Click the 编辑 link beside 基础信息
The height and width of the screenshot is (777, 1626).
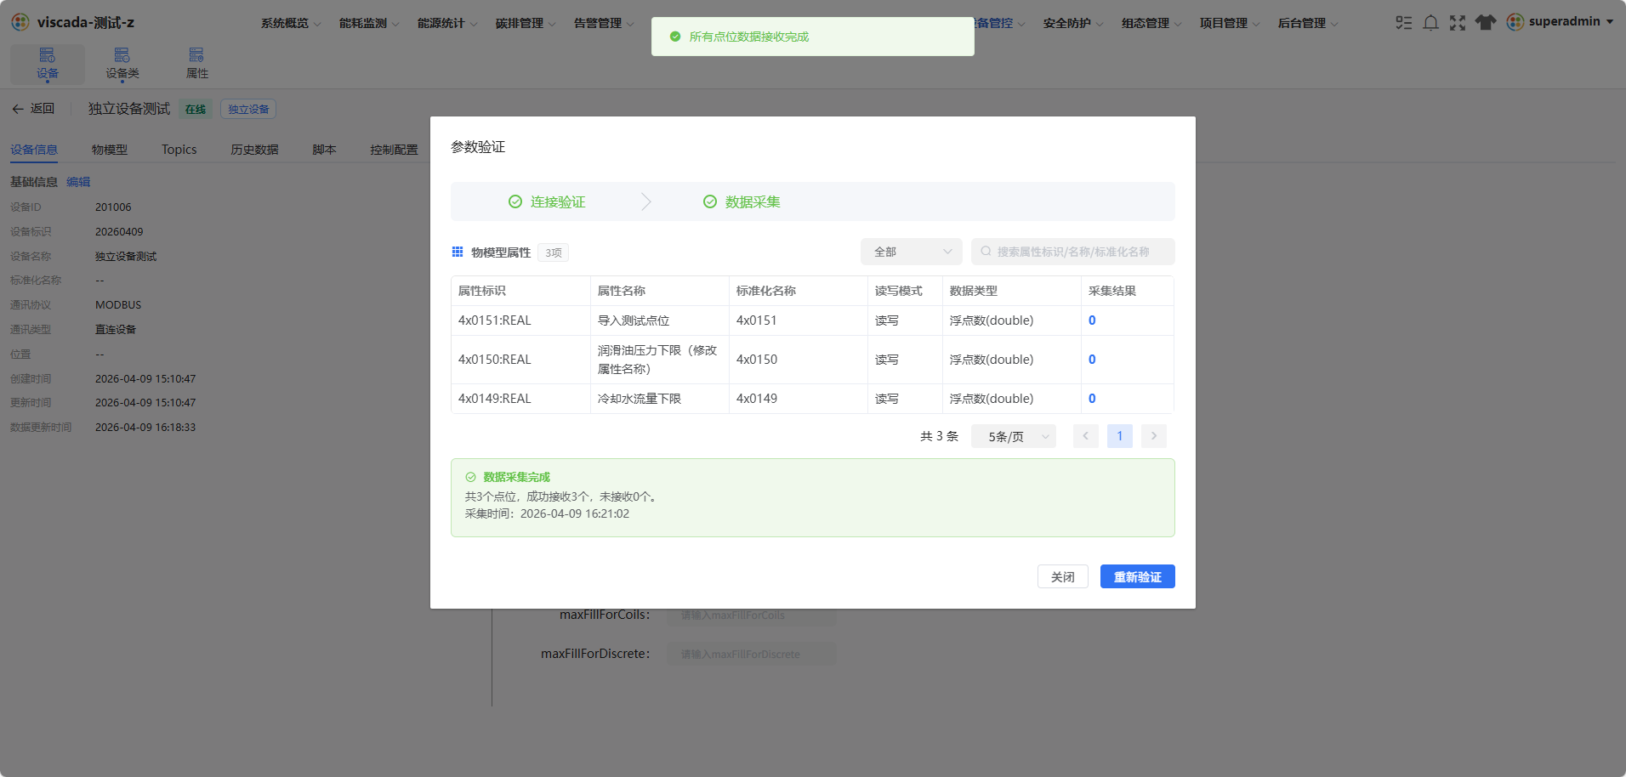pyautogui.click(x=78, y=182)
